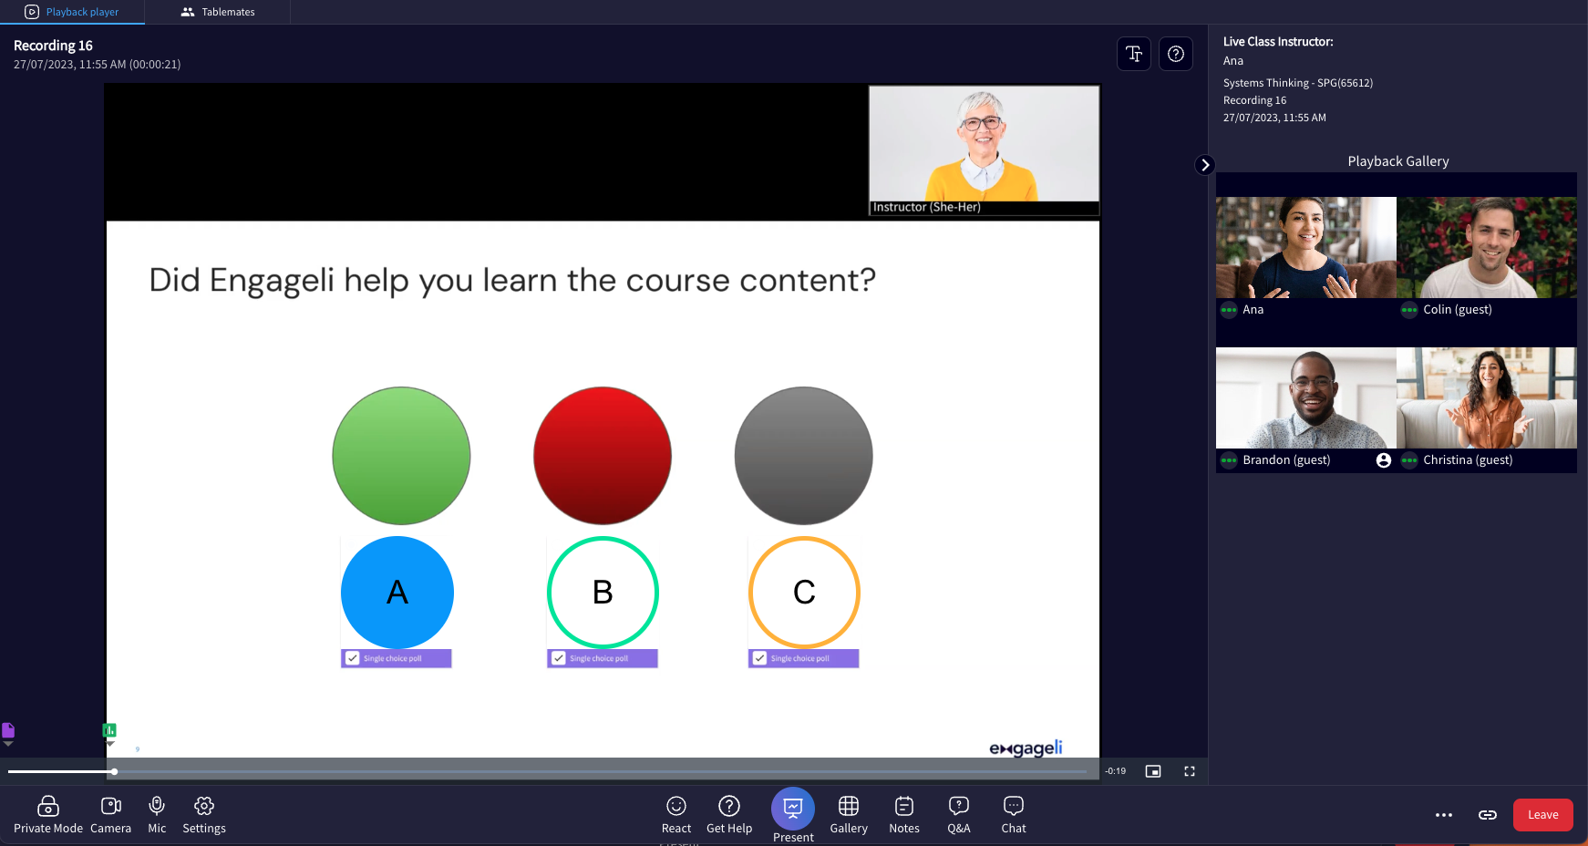Click the Leave button
This screenshot has width=1588, height=846.
(1542, 814)
